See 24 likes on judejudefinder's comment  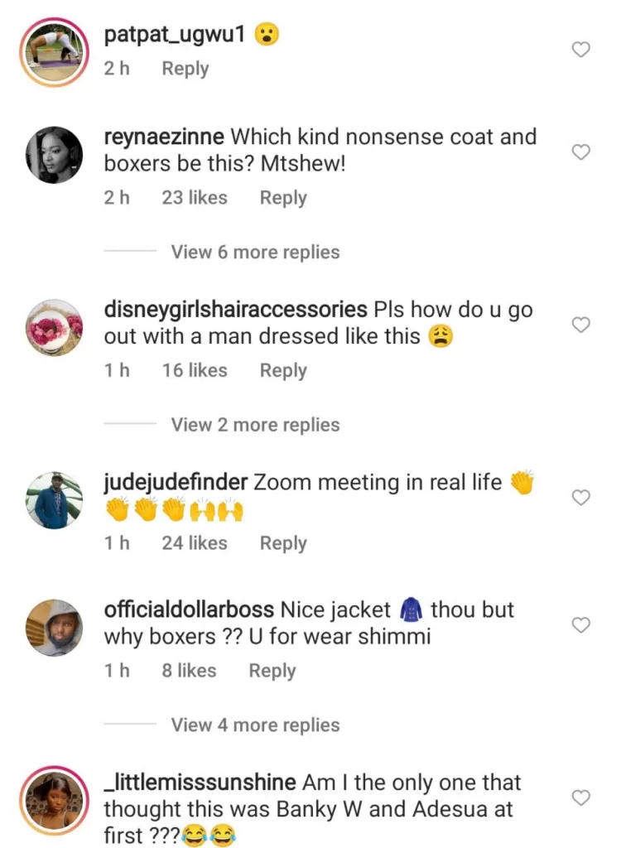(195, 543)
